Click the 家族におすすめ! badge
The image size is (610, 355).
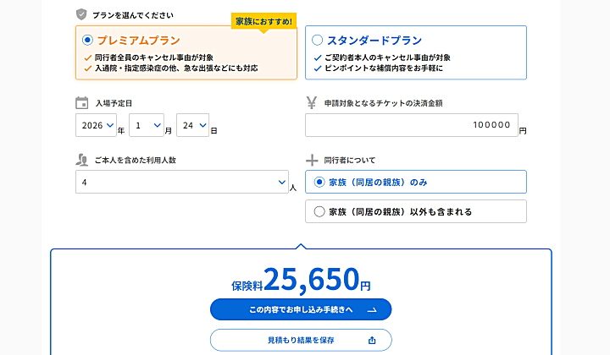263,20
